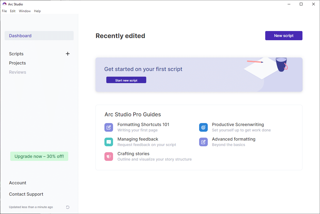Open the Edit menu
The height and width of the screenshot is (214, 320).
pos(12,11)
